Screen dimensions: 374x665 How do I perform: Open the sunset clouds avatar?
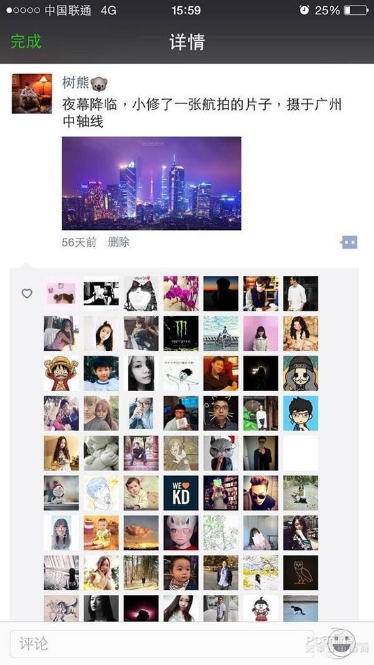pyautogui.click(x=141, y=532)
